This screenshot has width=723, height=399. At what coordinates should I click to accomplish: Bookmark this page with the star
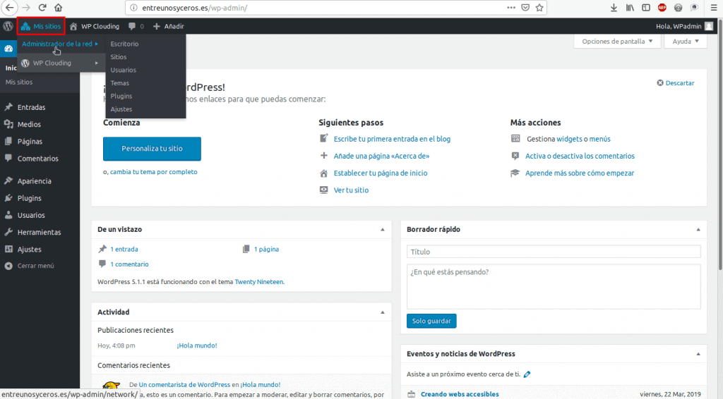539,7
